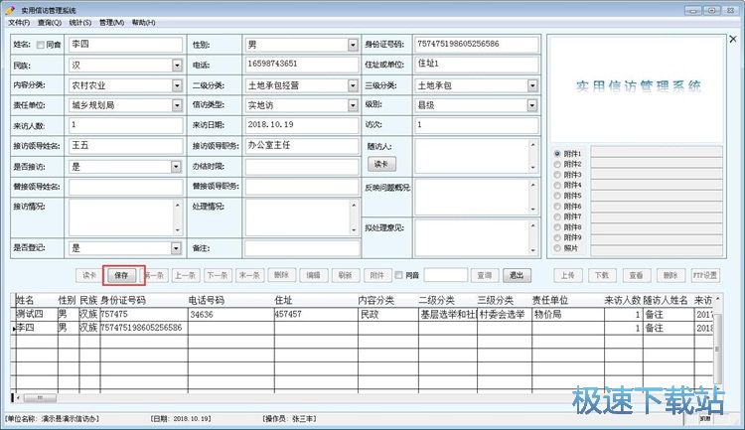Screen dimensions: 745x430
Task: Click the 上传 button
Action: tap(568, 275)
